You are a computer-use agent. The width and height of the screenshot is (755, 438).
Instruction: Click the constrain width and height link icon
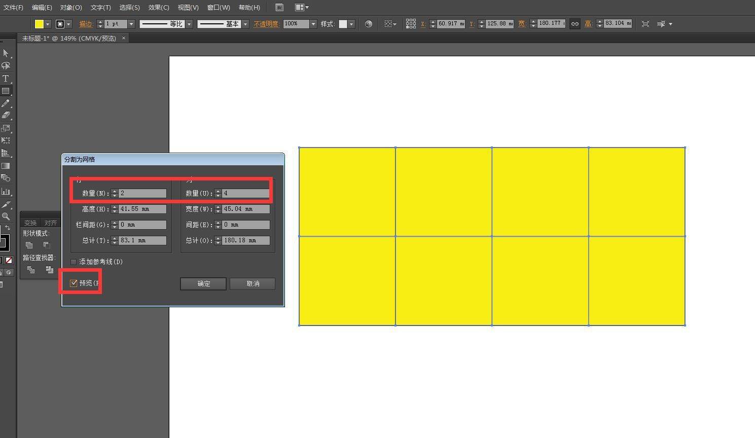574,24
